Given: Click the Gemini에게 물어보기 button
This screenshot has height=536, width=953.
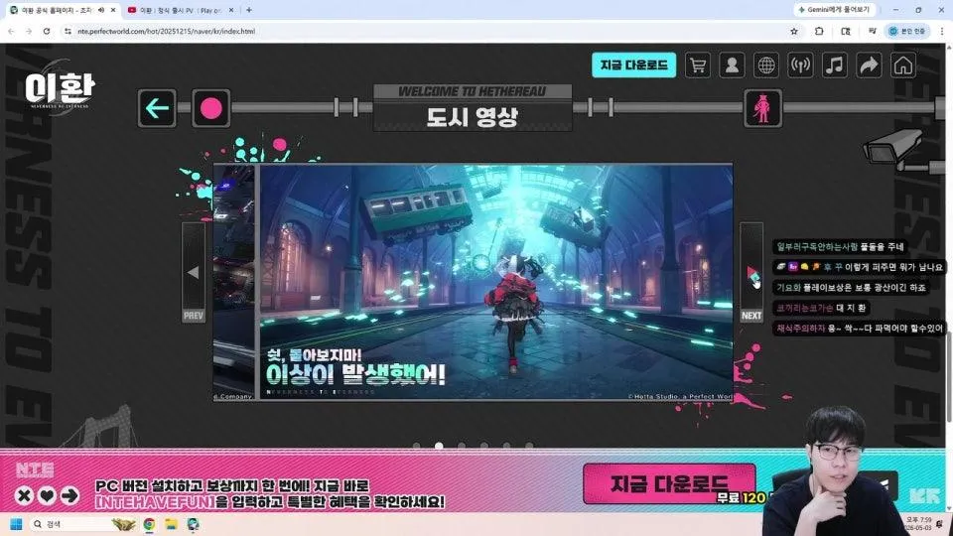Looking at the screenshot, I should 834,10.
